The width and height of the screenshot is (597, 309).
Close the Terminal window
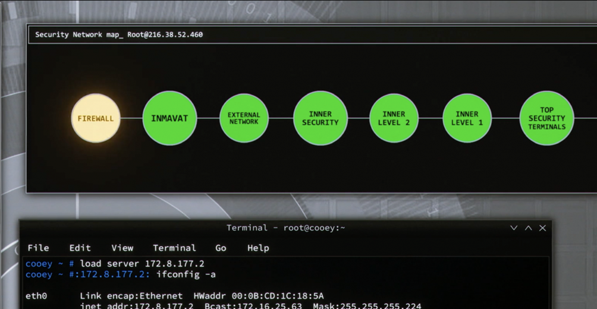542,228
